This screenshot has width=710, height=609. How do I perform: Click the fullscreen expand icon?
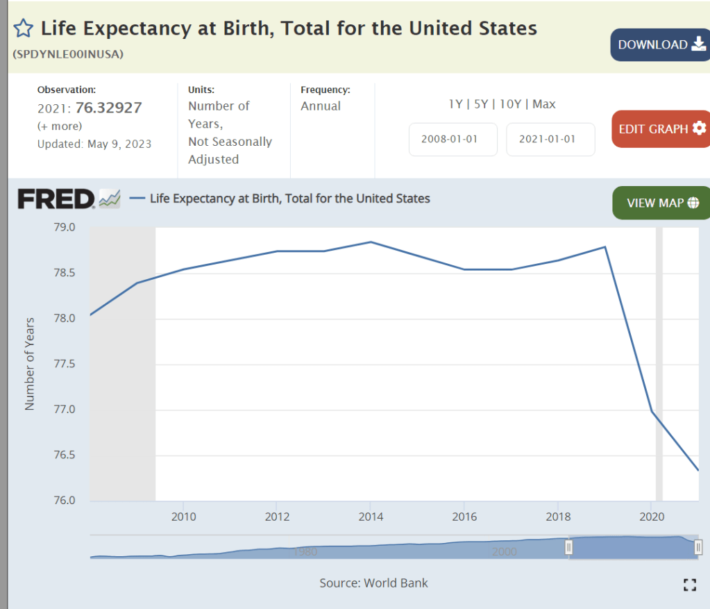(689, 584)
